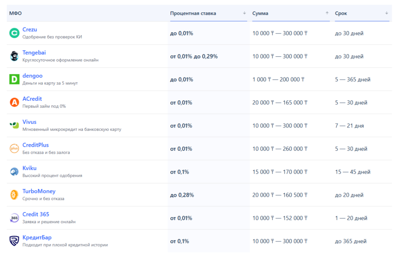This screenshot has height=257, width=400.
Task: Sort by Процентная ставка arrow
Action: pos(244,13)
